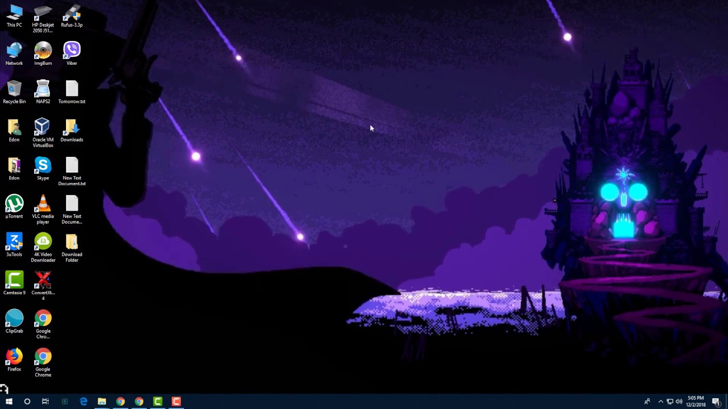
Task: Select the Recycle Bin icon
Action: (x=14, y=92)
